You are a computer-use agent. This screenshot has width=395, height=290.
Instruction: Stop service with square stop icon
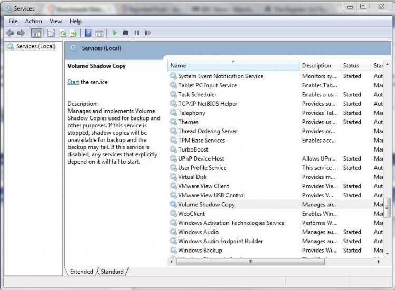(125, 33)
